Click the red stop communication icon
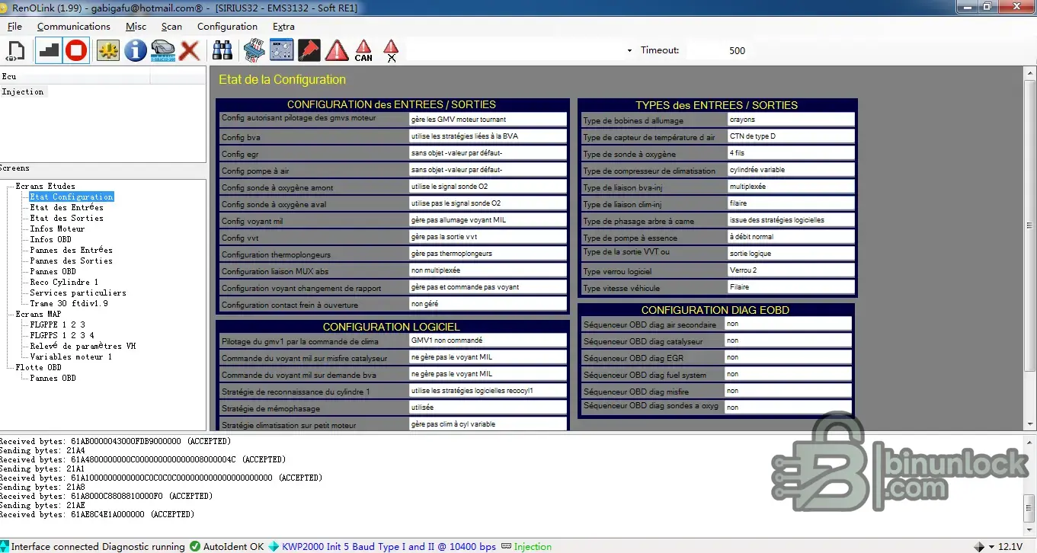This screenshot has height=553, width=1037. click(x=75, y=51)
